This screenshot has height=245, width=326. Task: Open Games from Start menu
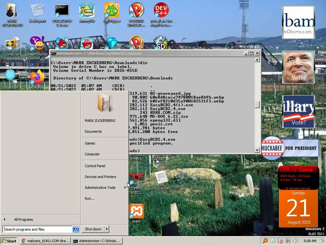90,143
